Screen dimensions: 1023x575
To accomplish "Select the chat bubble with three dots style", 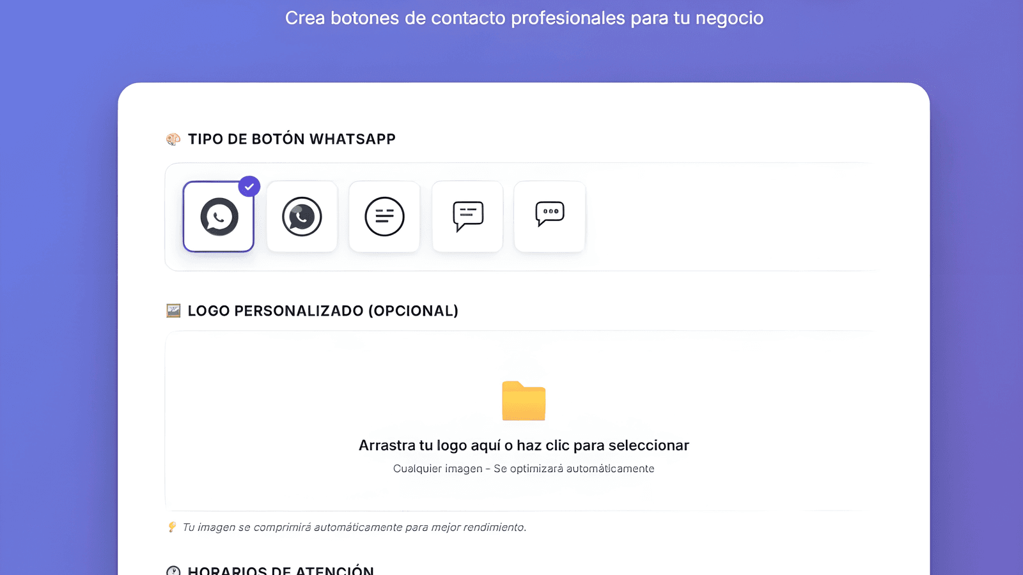I will [x=549, y=217].
